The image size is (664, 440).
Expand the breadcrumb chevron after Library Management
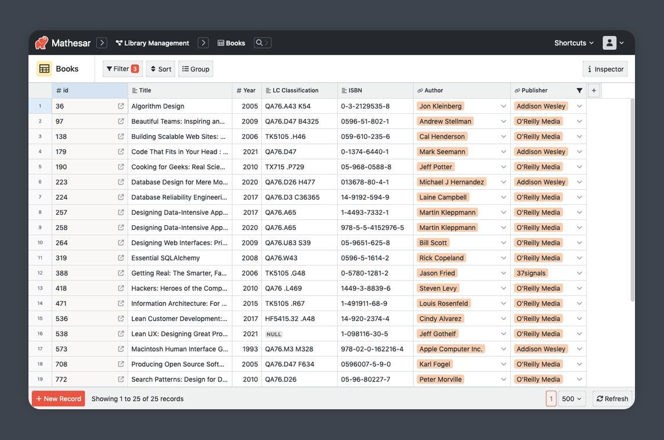[x=203, y=43]
